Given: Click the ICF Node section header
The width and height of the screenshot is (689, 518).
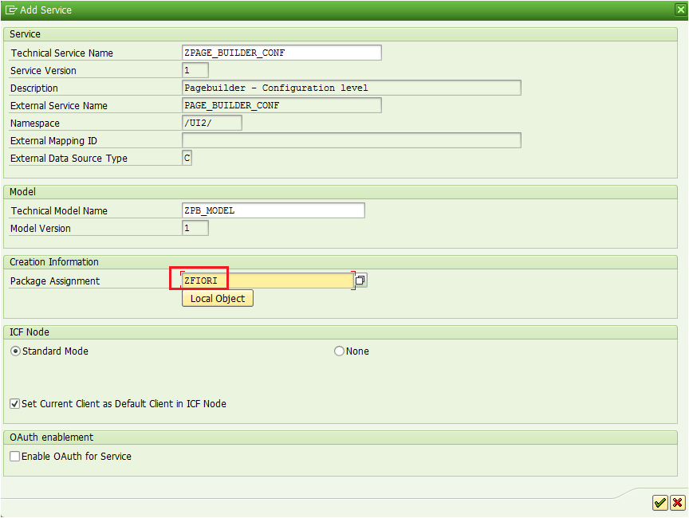Looking at the screenshot, I should (x=30, y=332).
